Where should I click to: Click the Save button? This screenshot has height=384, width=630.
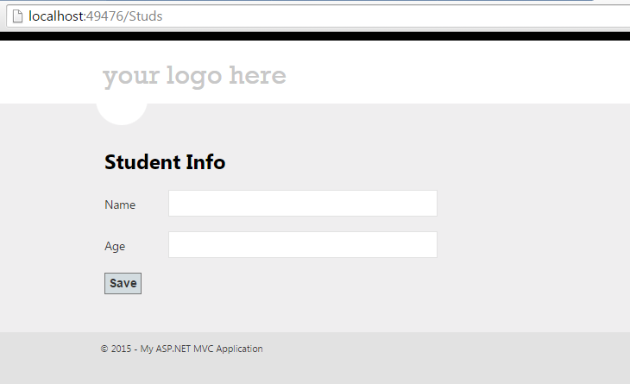click(x=123, y=283)
